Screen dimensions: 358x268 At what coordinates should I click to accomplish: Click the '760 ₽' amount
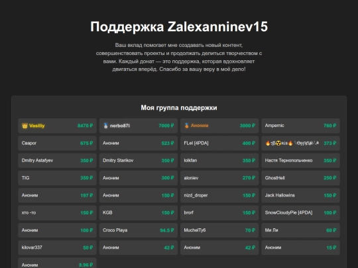330,126
